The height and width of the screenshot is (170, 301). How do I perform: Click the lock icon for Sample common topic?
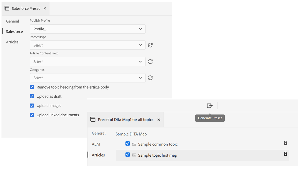click(285, 143)
